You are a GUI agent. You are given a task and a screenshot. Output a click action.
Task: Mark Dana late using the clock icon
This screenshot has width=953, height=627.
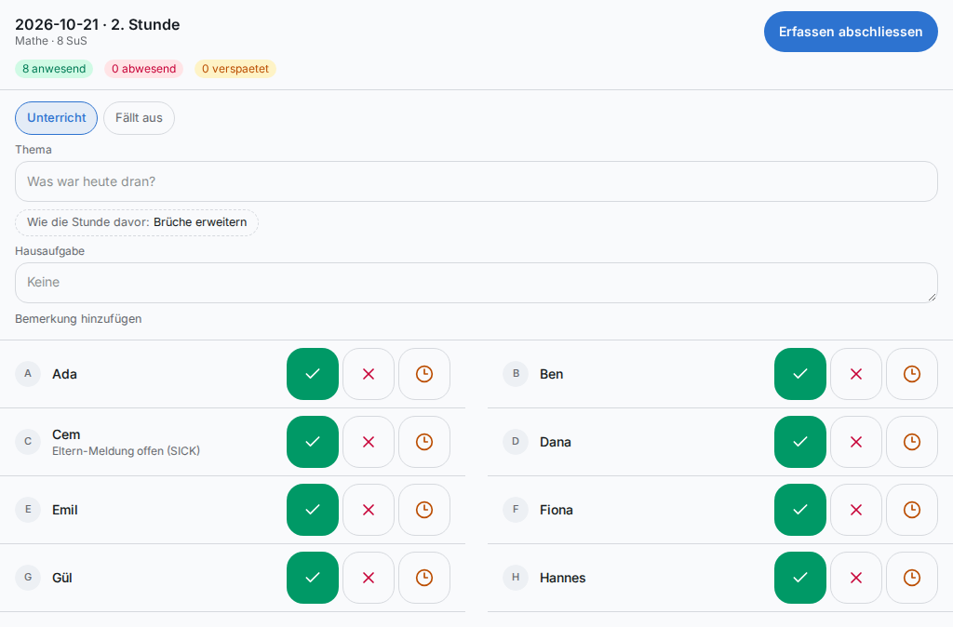tap(912, 442)
